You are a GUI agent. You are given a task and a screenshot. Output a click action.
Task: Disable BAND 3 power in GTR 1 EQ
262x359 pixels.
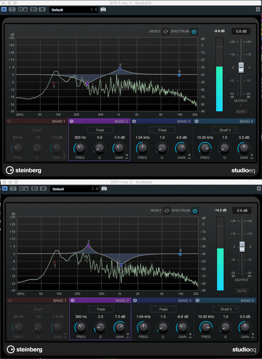point(135,300)
